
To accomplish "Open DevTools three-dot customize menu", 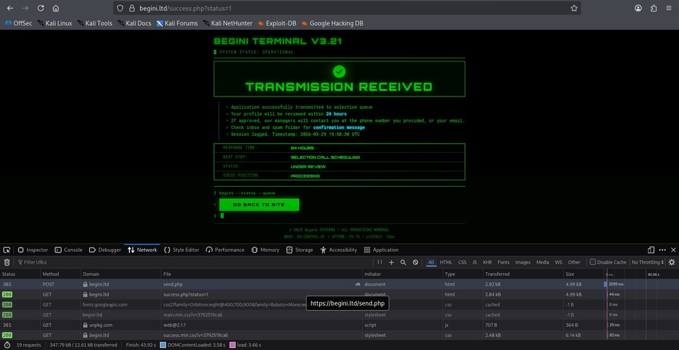I will click(662, 250).
